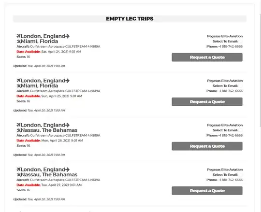Click departure plane icon on April 26 trip

(18, 125)
